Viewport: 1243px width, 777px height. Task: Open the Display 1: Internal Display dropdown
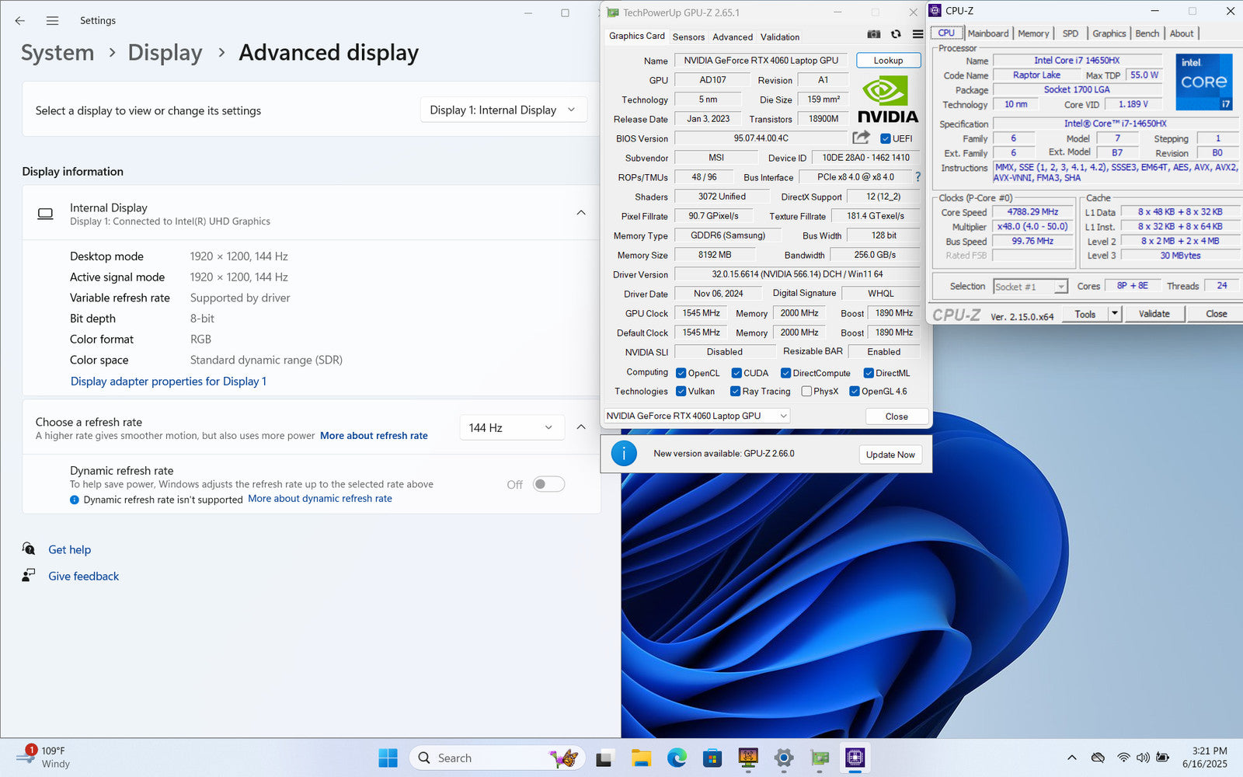503,110
